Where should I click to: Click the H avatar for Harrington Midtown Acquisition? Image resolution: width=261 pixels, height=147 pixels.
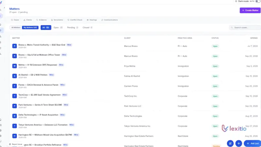click(14, 136)
